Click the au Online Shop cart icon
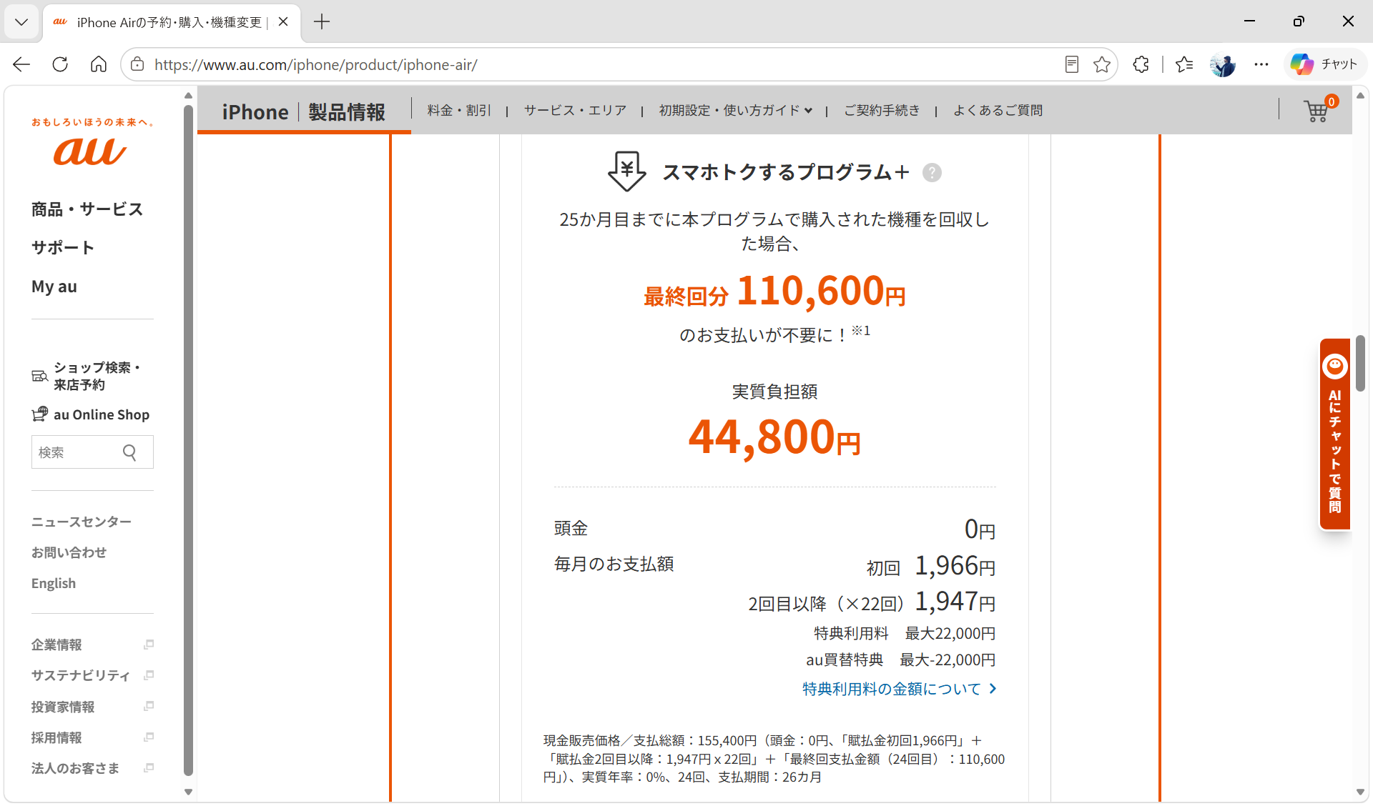The height and width of the screenshot is (806, 1373). (x=40, y=414)
